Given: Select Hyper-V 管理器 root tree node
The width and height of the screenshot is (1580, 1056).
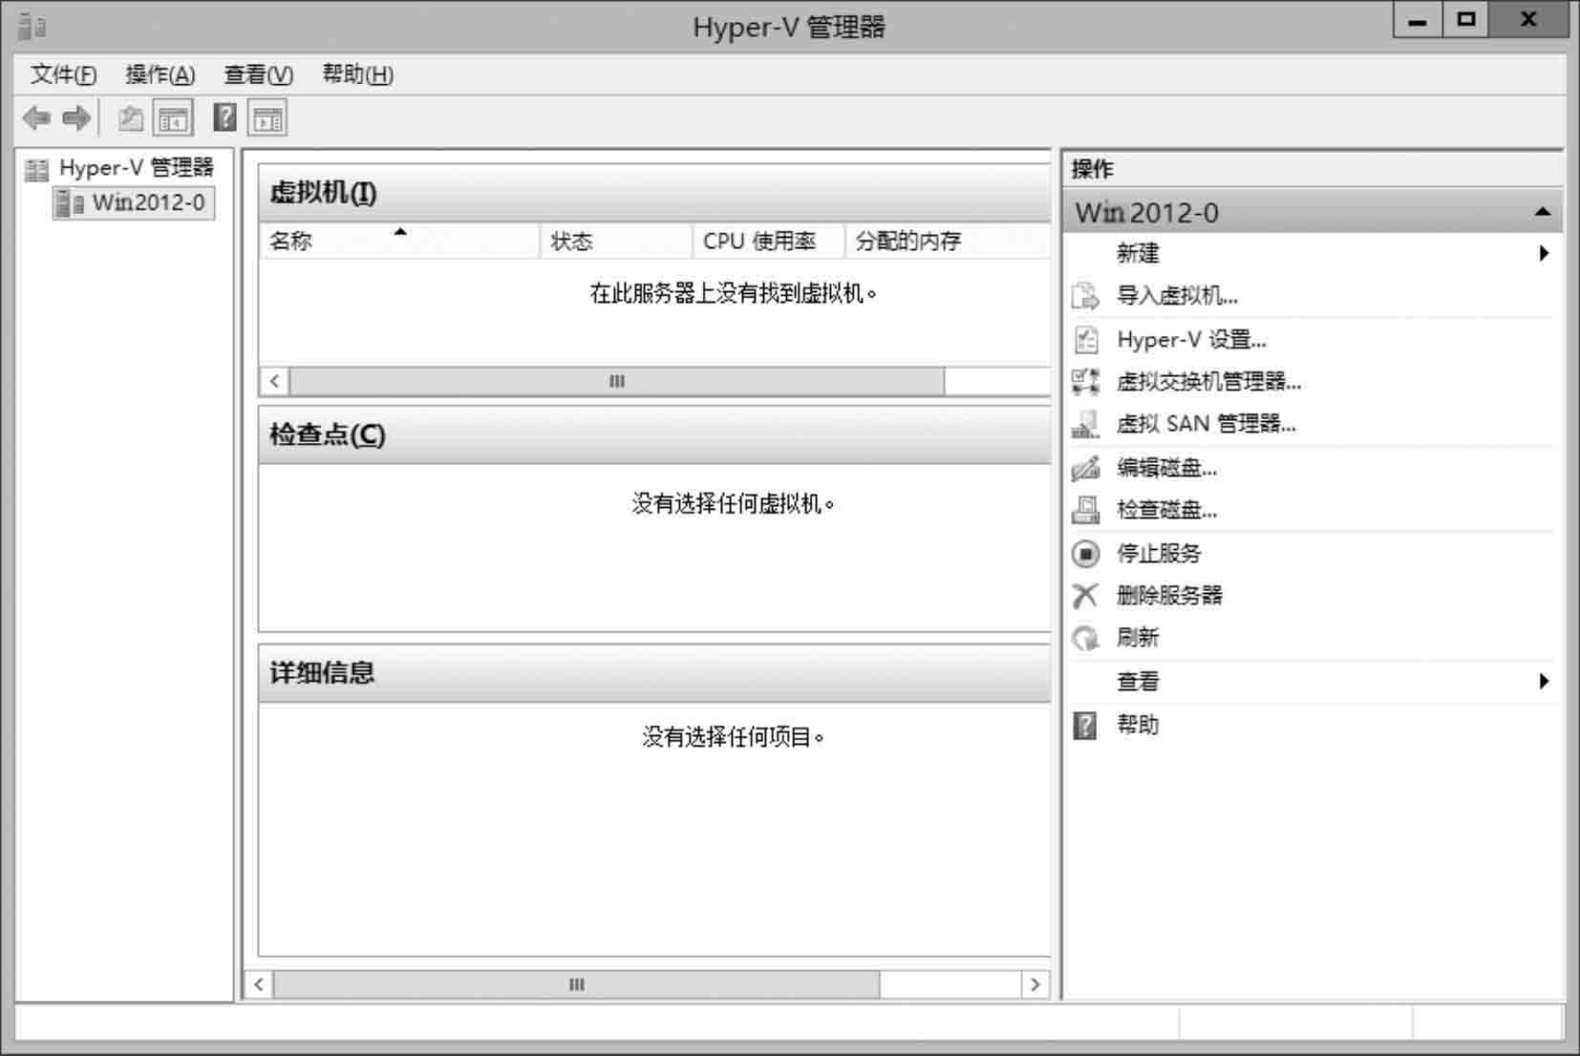Looking at the screenshot, I should pos(136,168).
